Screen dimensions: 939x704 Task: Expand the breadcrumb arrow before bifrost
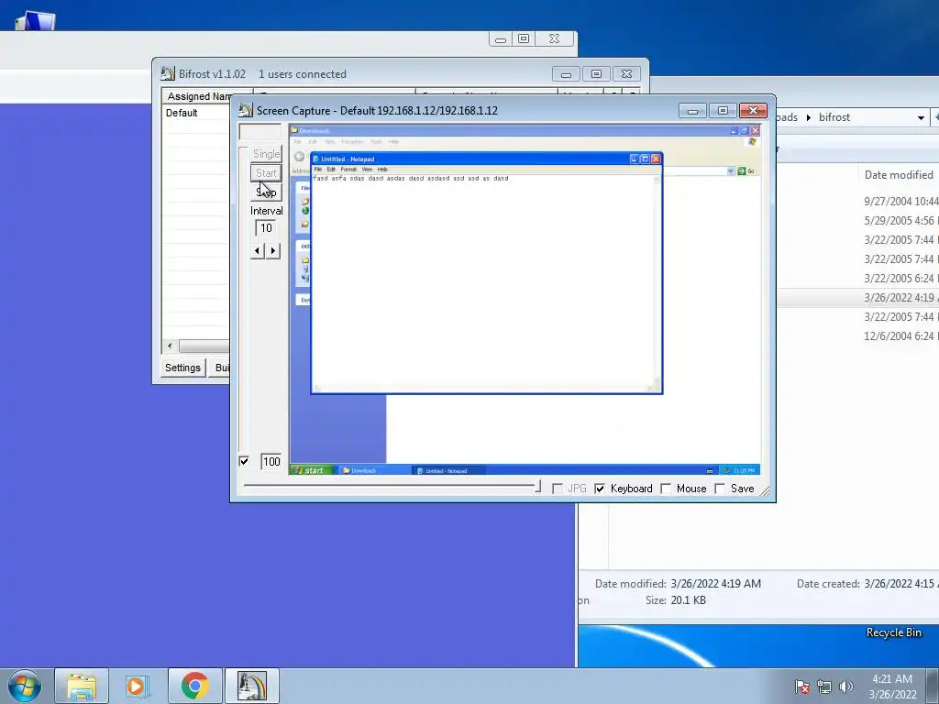(809, 117)
